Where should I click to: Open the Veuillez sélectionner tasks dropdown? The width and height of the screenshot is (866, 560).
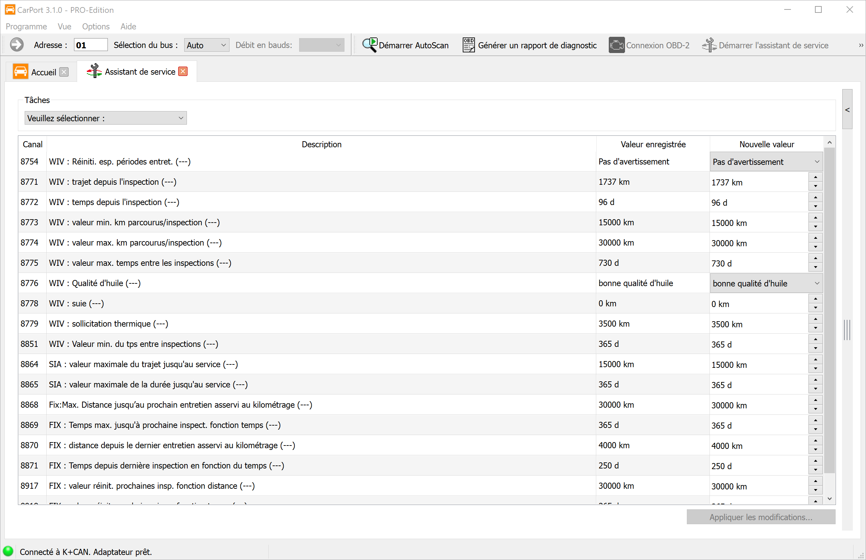(x=105, y=118)
